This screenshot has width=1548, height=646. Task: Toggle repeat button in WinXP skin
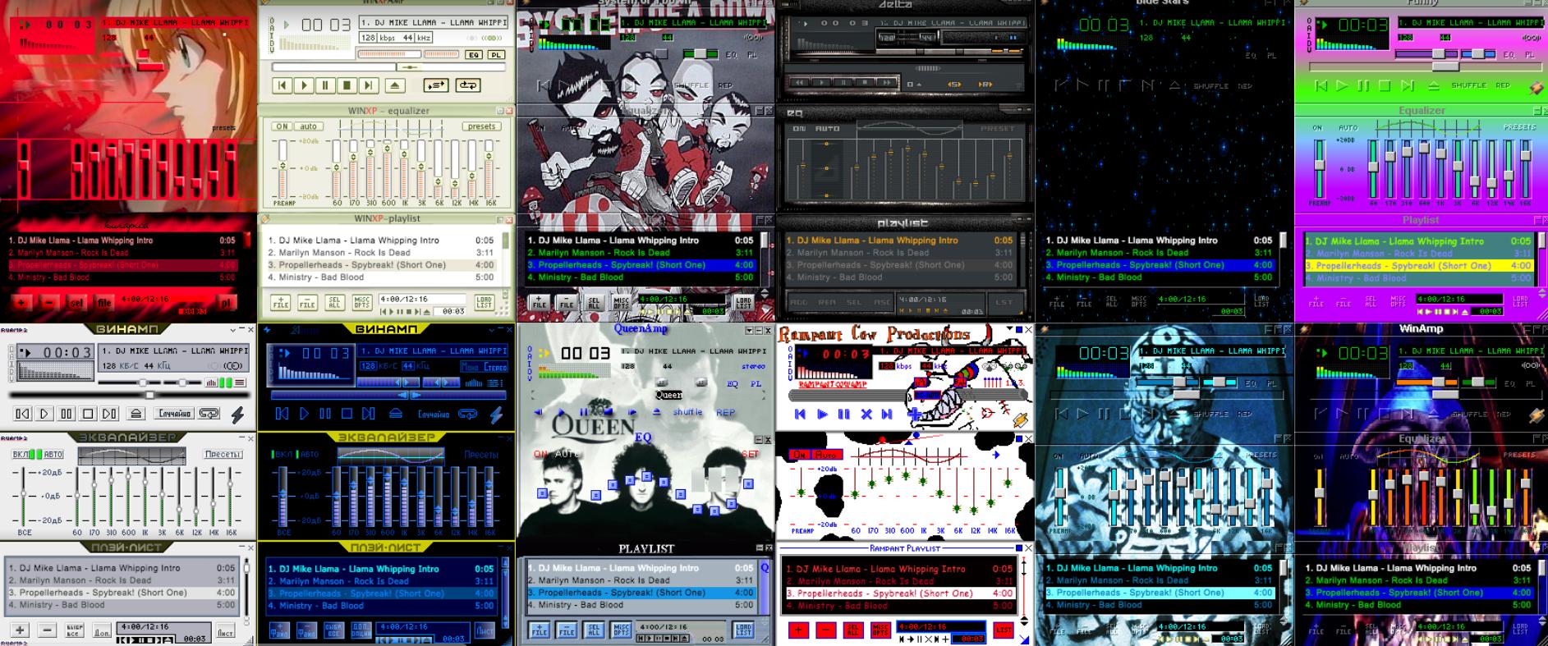point(468,85)
